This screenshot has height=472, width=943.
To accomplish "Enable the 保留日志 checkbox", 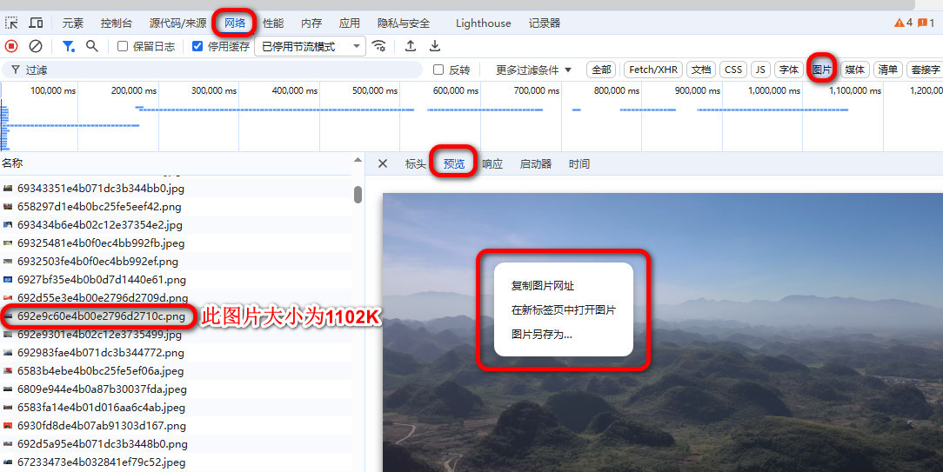I will point(123,47).
